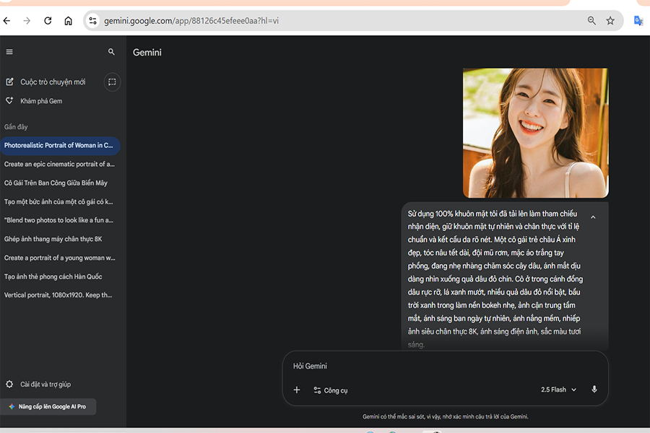Click the Hỏi Gemini input field
This screenshot has height=433, width=650.
click(433, 366)
